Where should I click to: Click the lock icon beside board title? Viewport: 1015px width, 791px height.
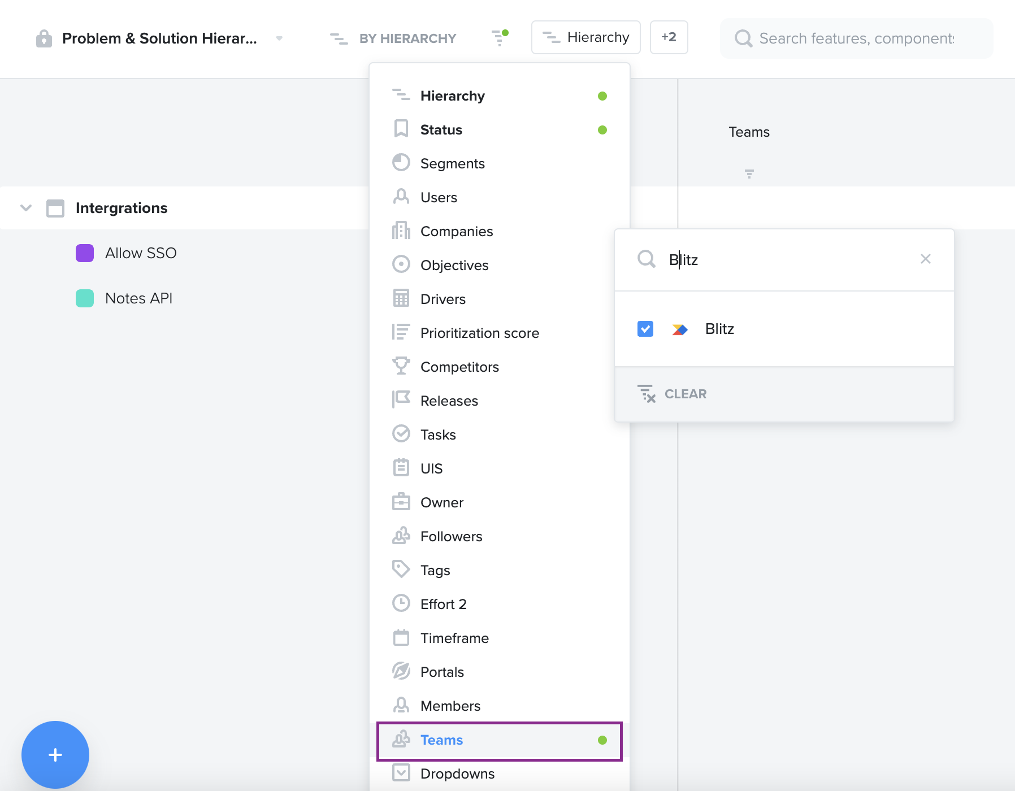(x=44, y=38)
